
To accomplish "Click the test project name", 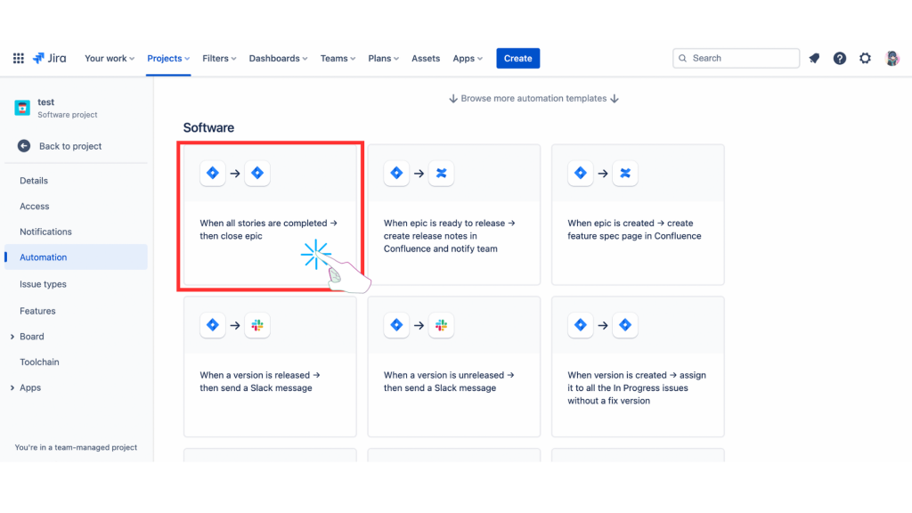I will click(x=46, y=102).
